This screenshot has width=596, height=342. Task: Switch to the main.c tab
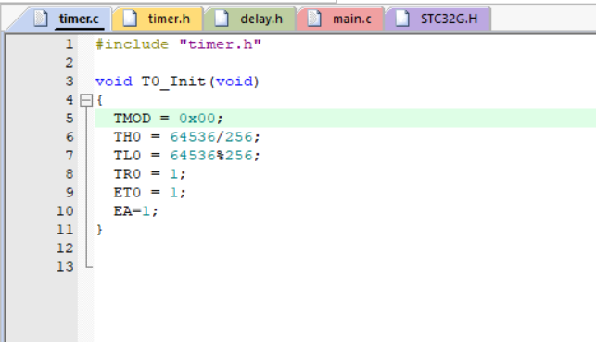(340, 19)
